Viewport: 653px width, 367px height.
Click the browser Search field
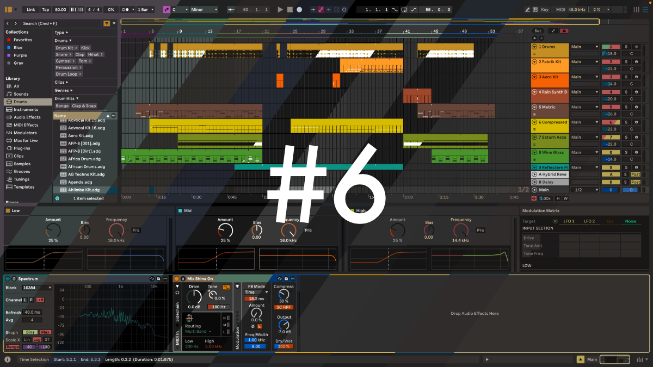(61, 23)
